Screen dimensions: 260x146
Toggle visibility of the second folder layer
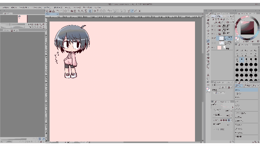(x=212, y=30)
